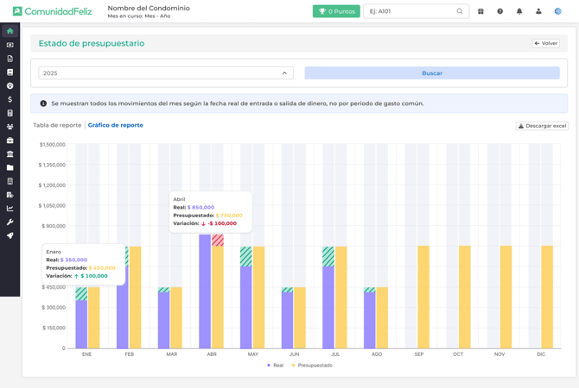The image size is (579, 388).
Task: Click the home icon in the sidebar
Action: (10, 31)
